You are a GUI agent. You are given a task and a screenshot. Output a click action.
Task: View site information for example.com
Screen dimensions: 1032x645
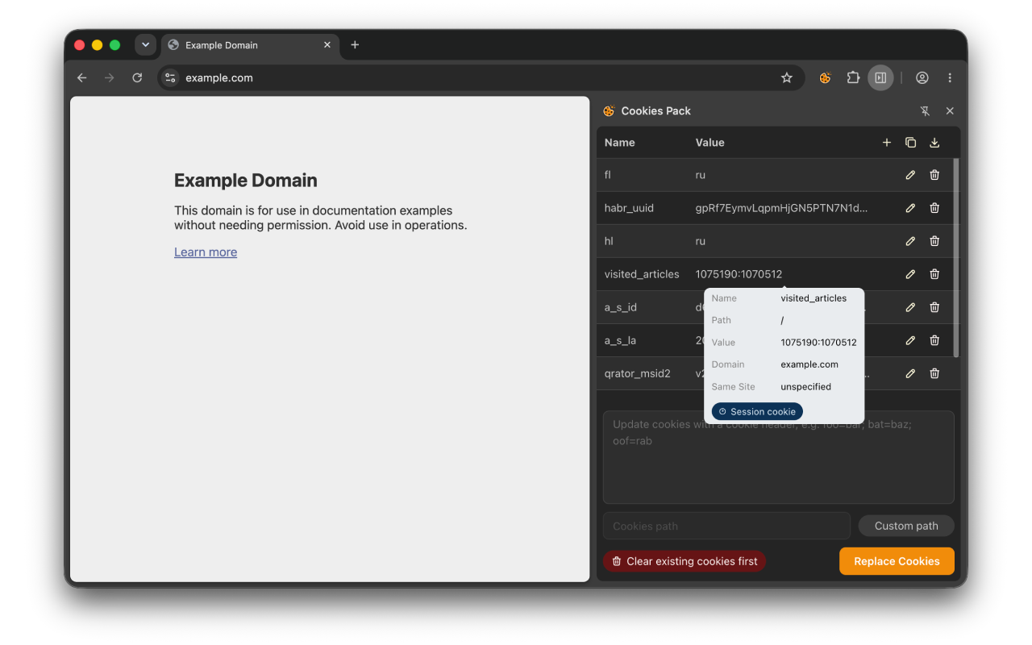[170, 78]
